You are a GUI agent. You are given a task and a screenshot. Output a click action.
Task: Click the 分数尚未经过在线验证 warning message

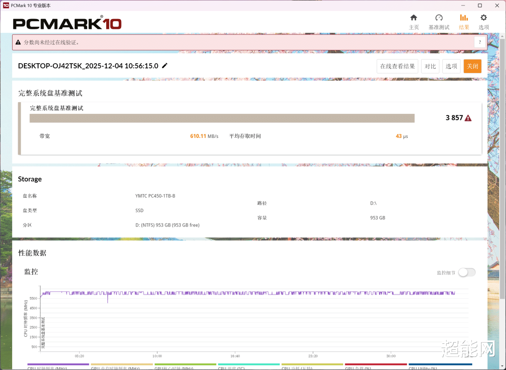51,43
